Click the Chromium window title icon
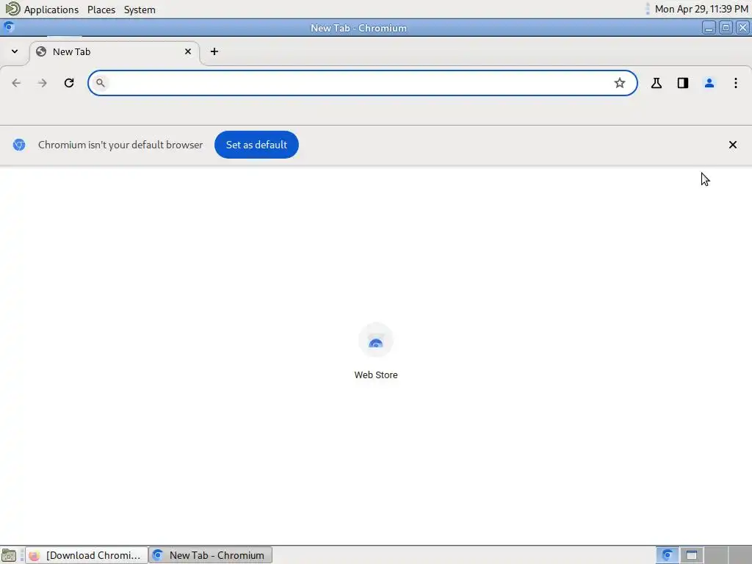This screenshot has width=752, height=564. point(9,27)
